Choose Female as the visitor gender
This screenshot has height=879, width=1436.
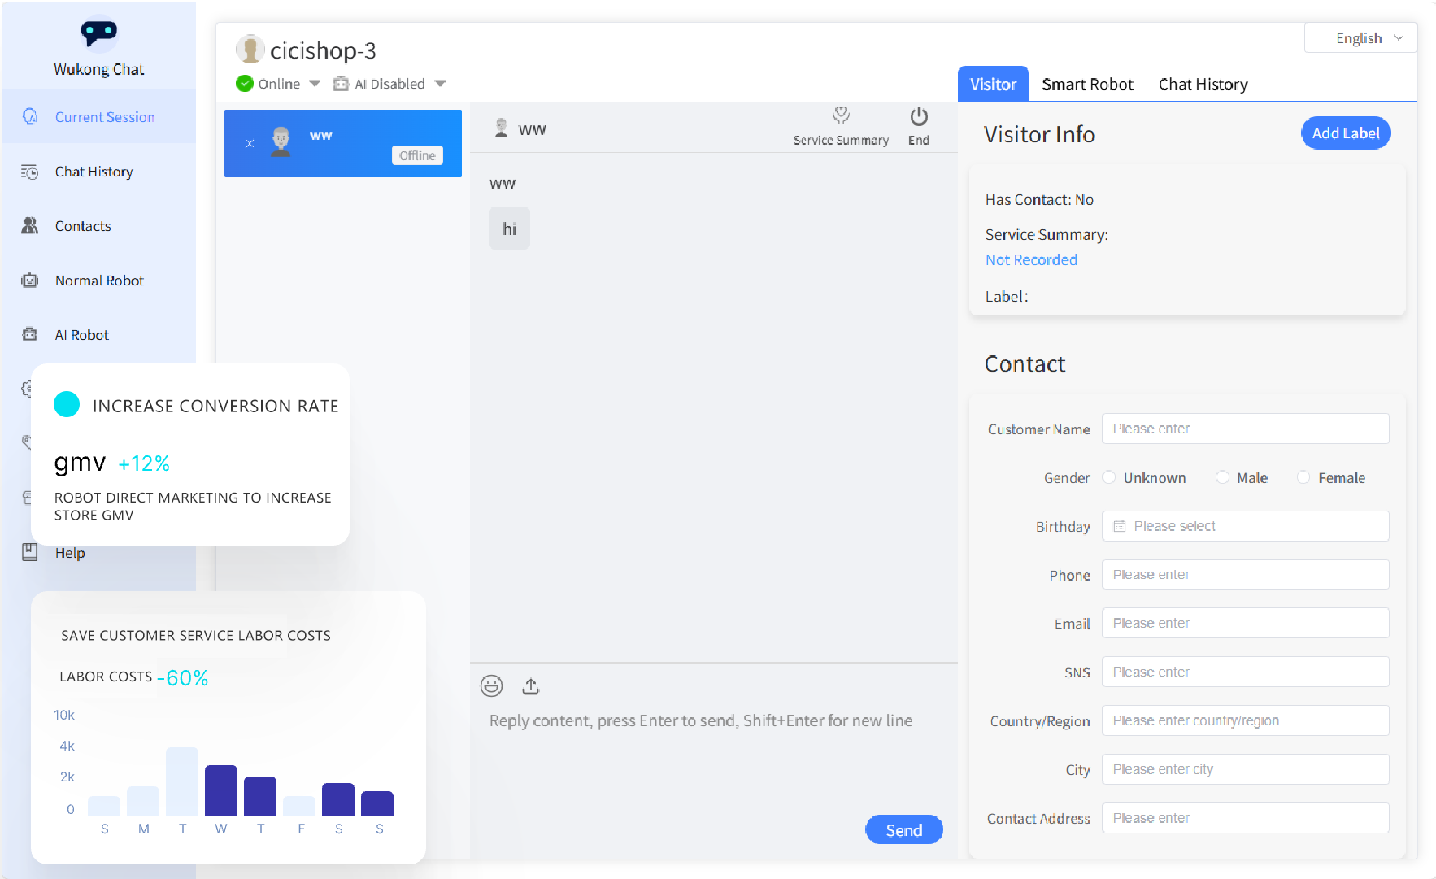point(1304,477)
